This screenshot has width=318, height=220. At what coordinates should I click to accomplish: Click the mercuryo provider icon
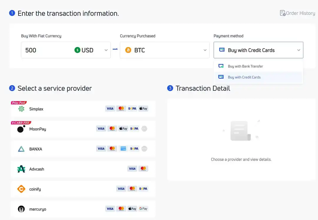[x=21, y=209]
